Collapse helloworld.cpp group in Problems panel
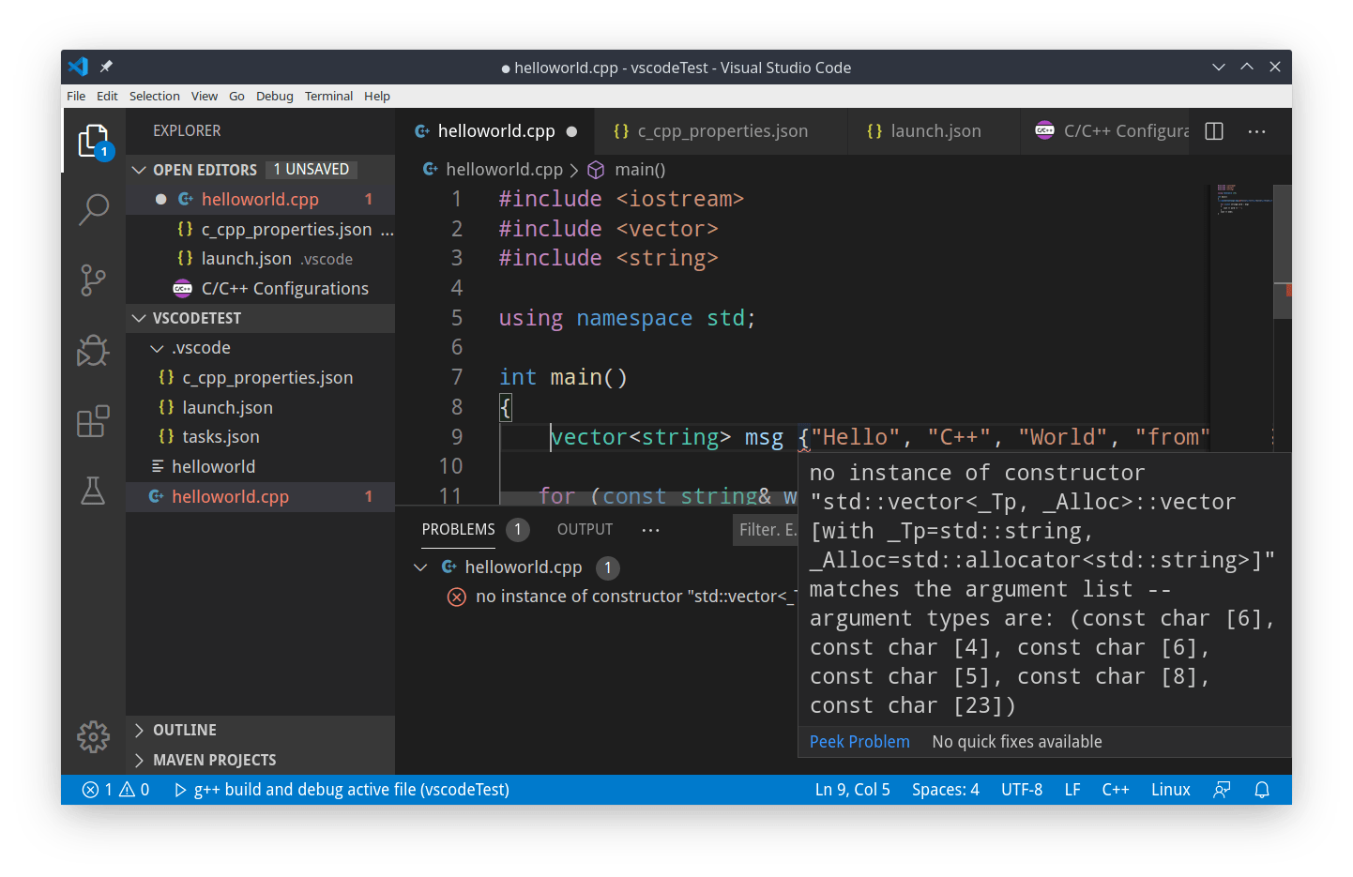 [420, 567]
